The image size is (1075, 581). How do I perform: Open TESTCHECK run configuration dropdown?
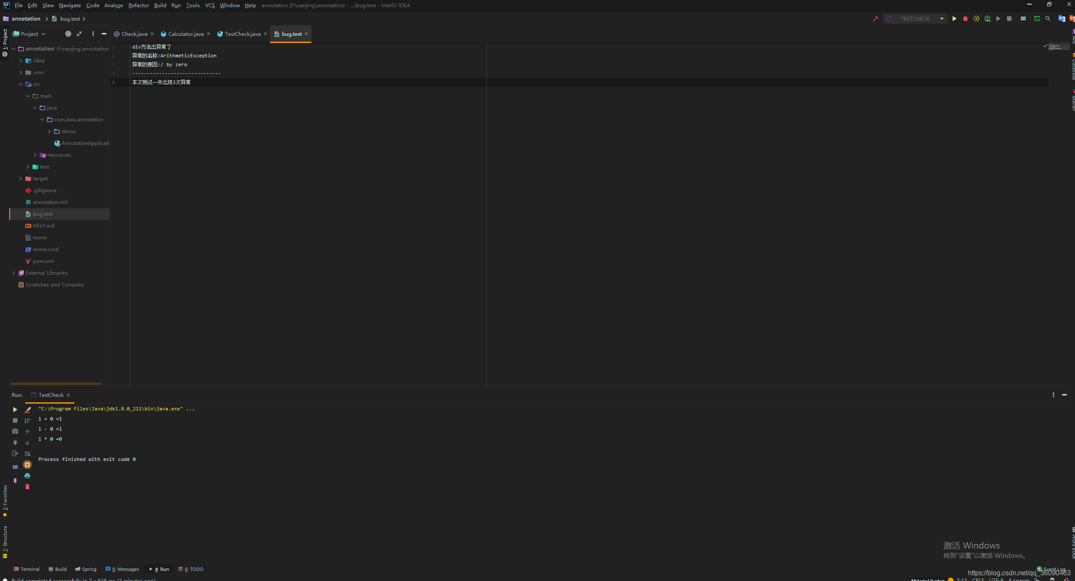pyautogui.click(x=941, y=19)
